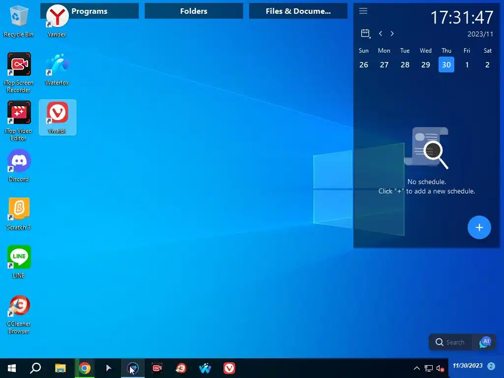Go to next week in calendar
The image size is (504, 378).
392,33
